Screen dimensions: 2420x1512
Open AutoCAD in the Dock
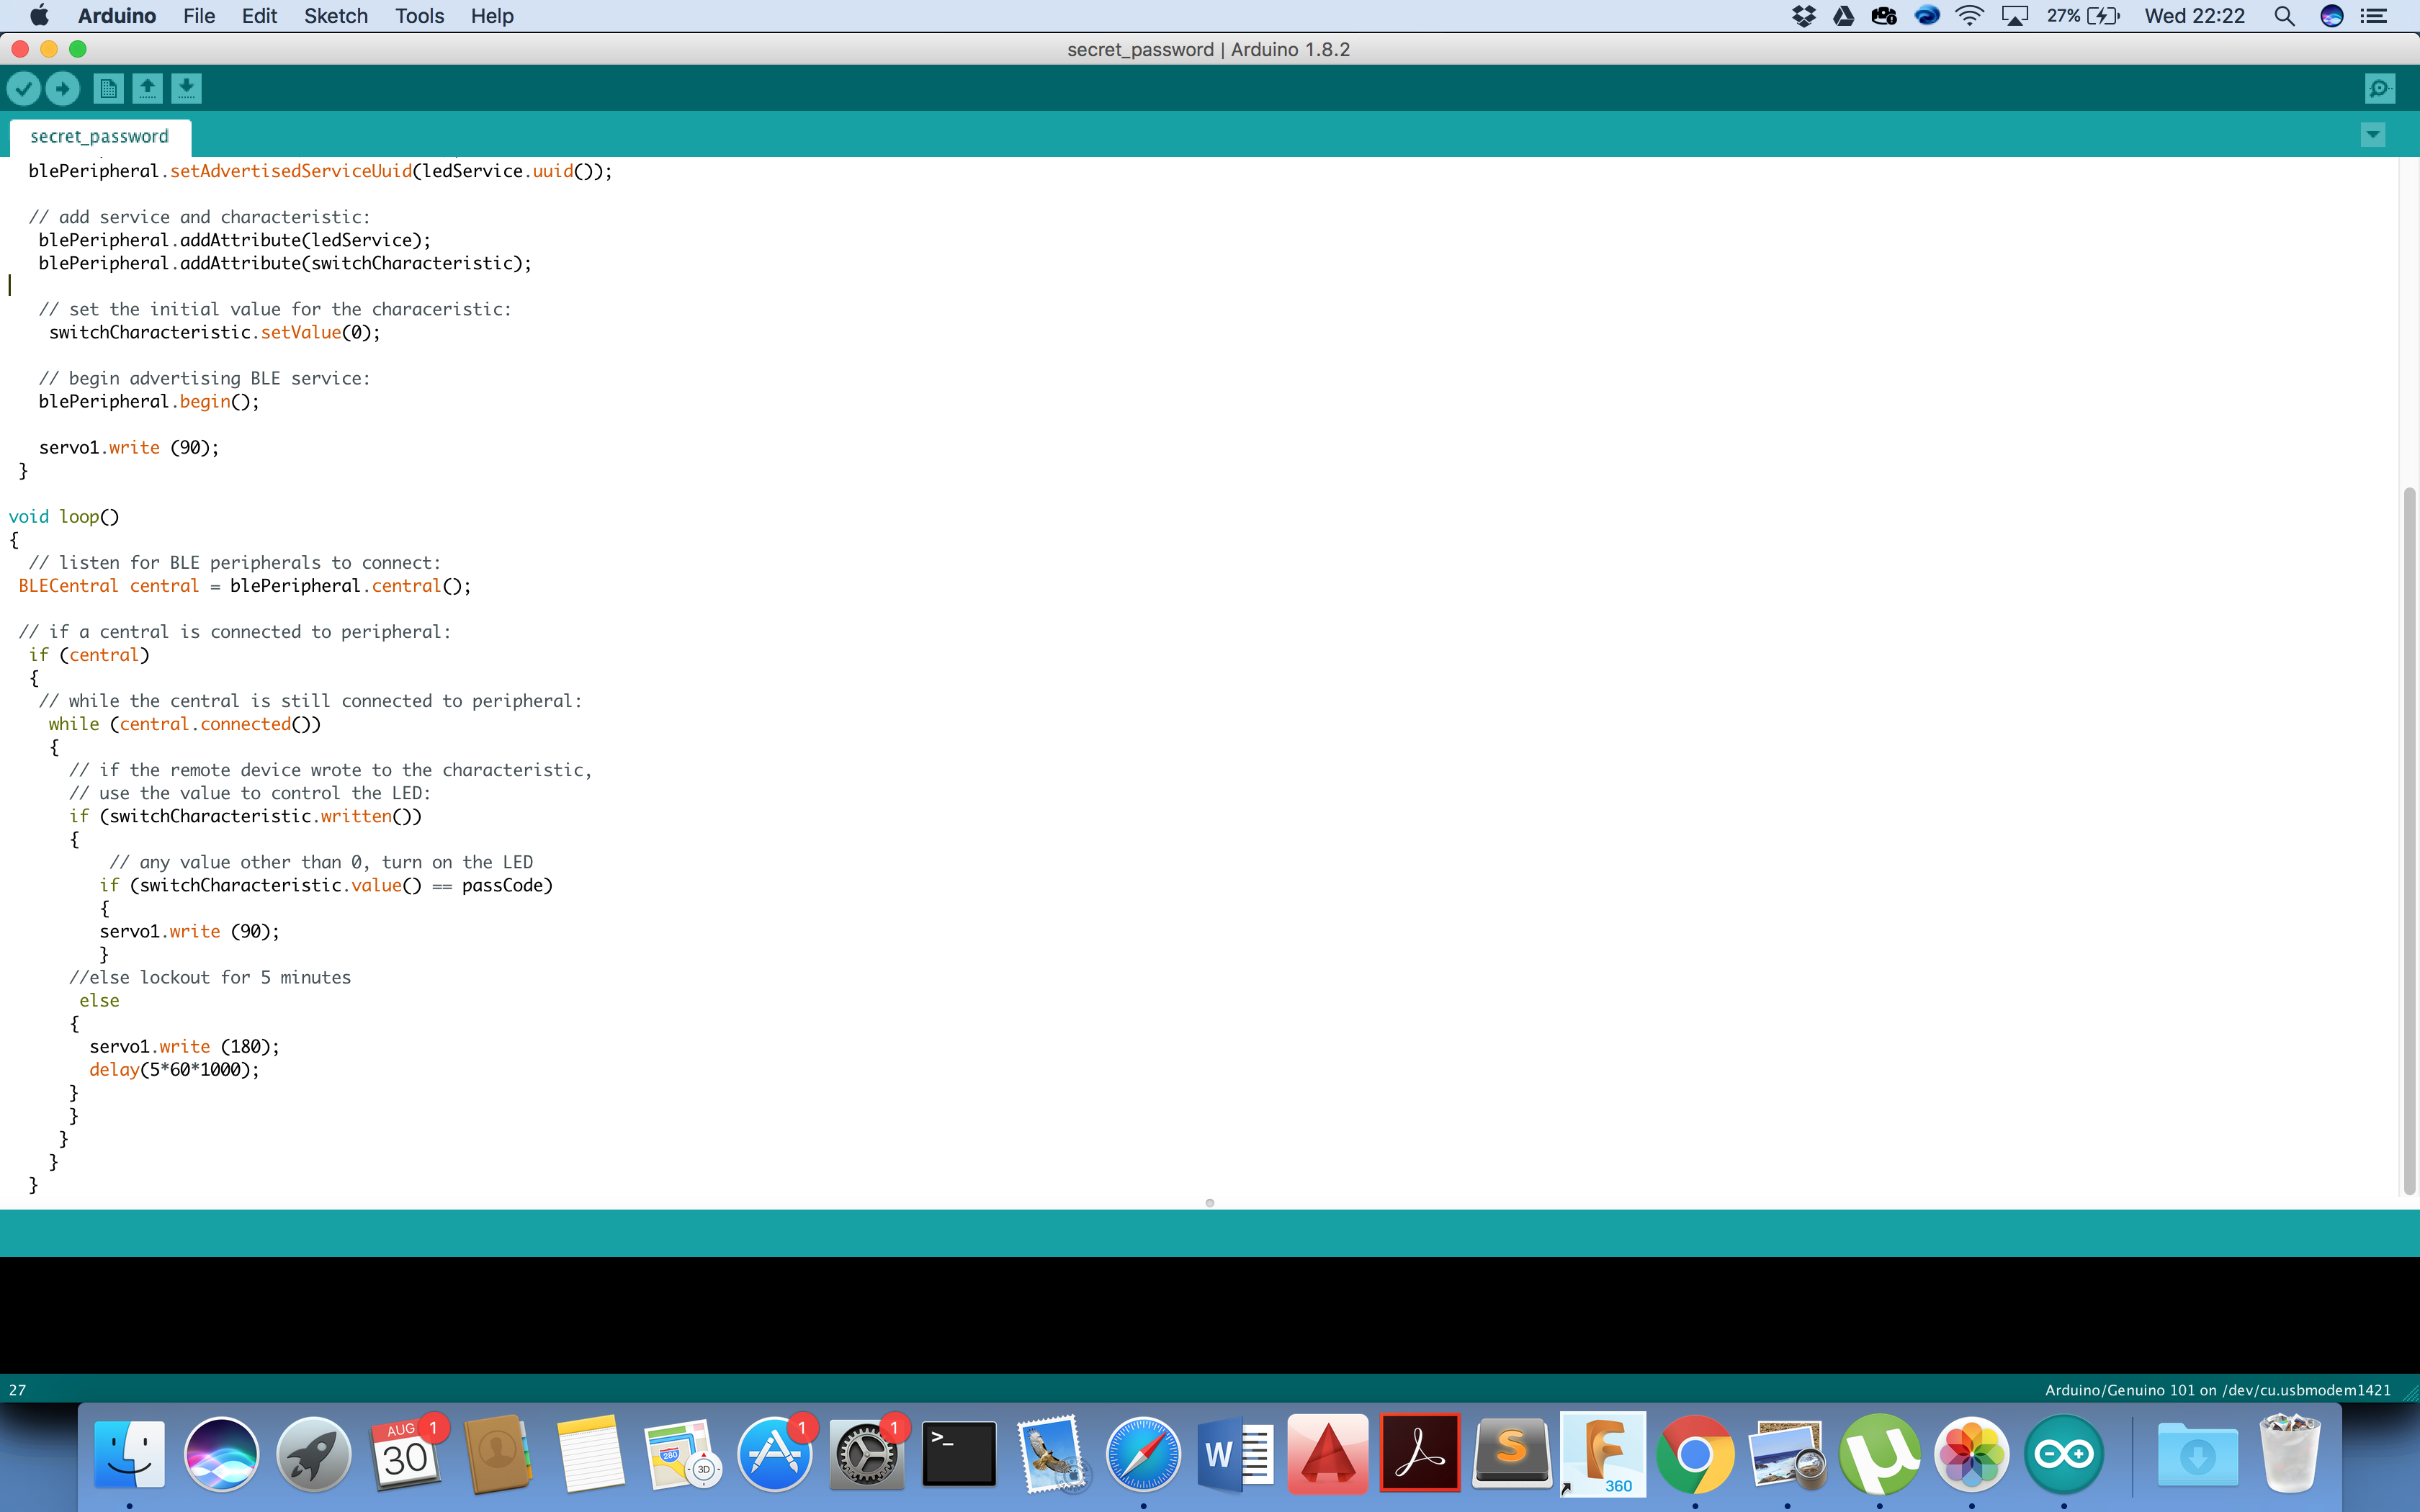(1328, 1454)
